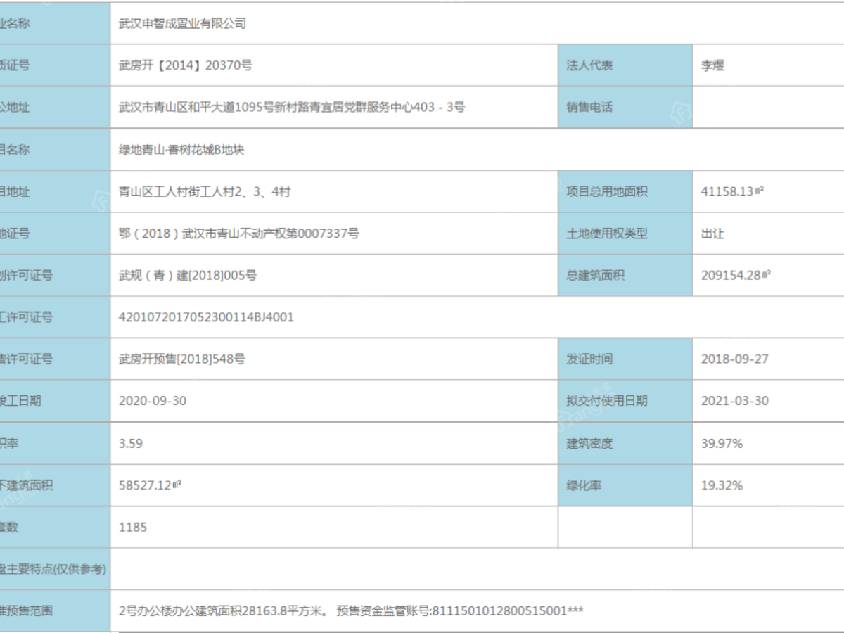Click underground building area 58527.12㎡

tap(151, 485)
